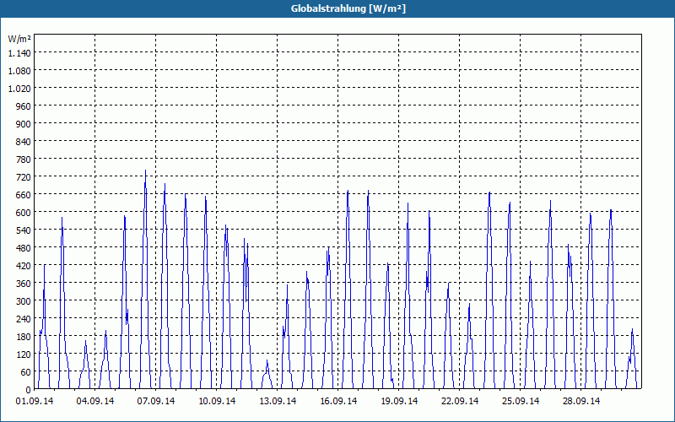Click the 19.09.14 date label
675x422 pixels.
point(398,401)
